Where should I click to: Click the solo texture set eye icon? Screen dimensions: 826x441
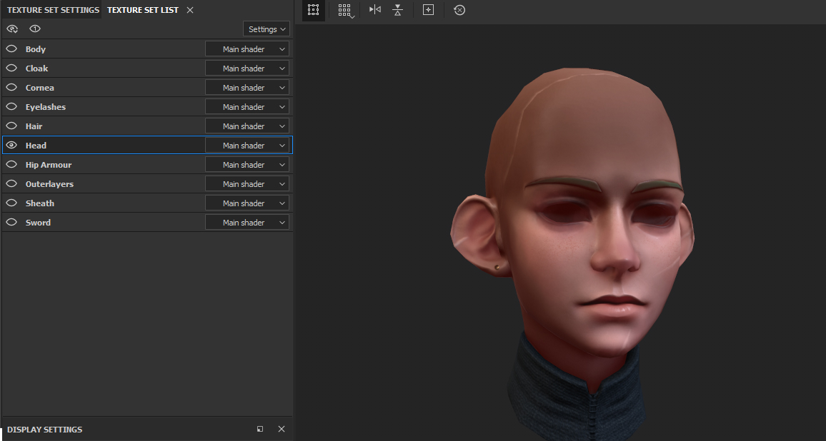pyautogui.click(x=35, y=29)
